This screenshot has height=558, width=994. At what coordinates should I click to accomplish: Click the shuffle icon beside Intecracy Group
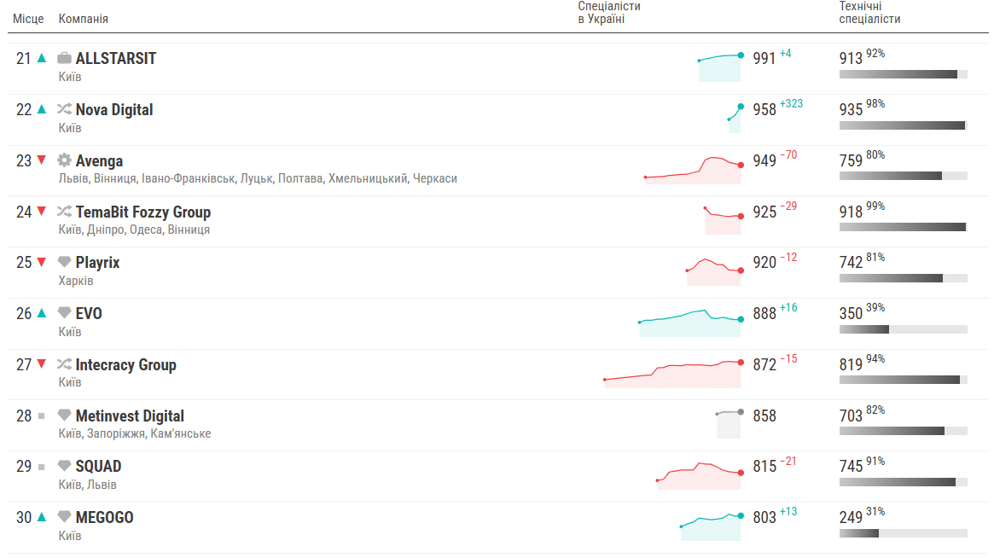pyautogui.click(x=64, y=364)
